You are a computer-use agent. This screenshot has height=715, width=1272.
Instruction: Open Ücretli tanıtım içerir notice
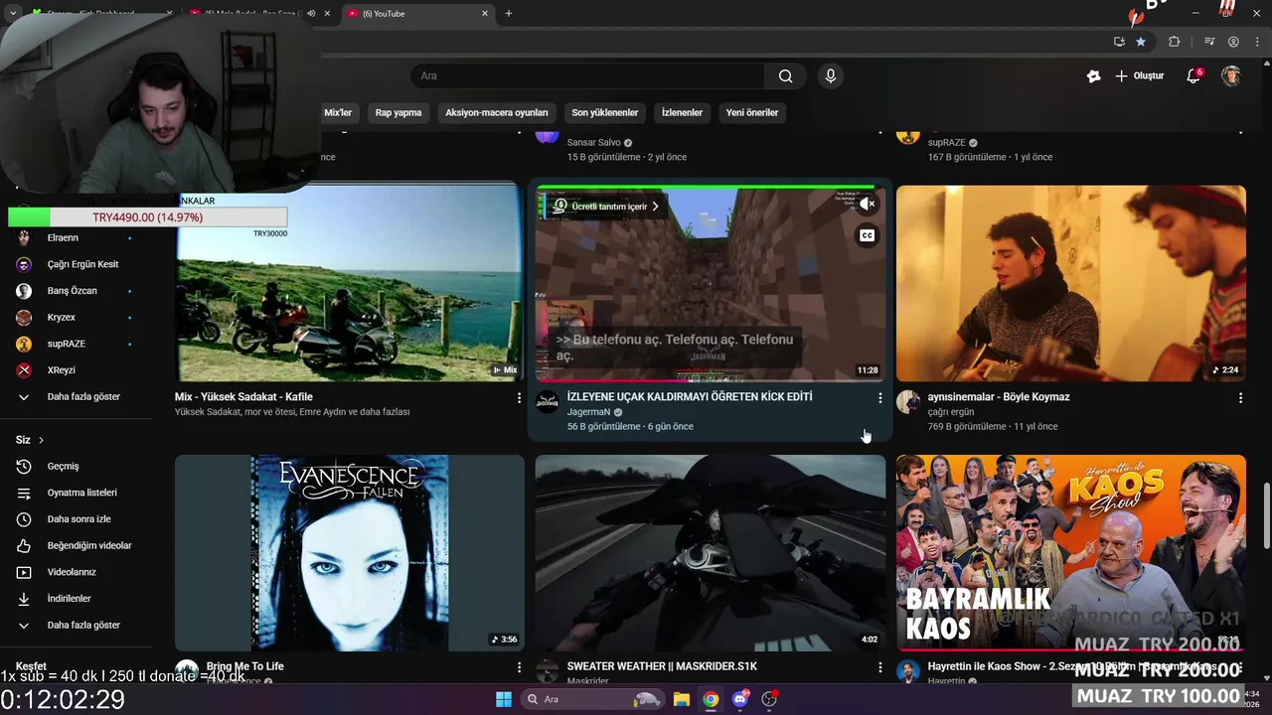tap(606, 207)
